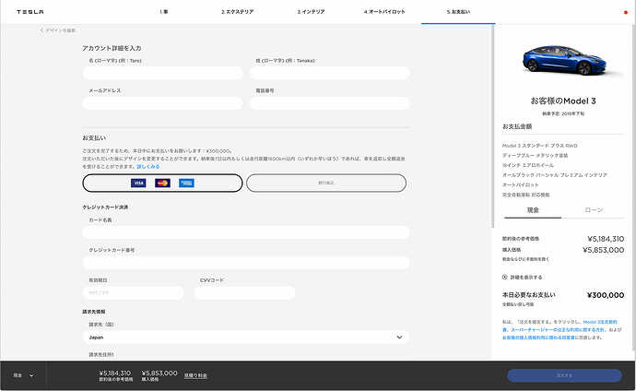The width and height of the screenshot is (636, 391).
Task: Click the ¥5,853,000 price in bottom bar
Action: [159, 373]
